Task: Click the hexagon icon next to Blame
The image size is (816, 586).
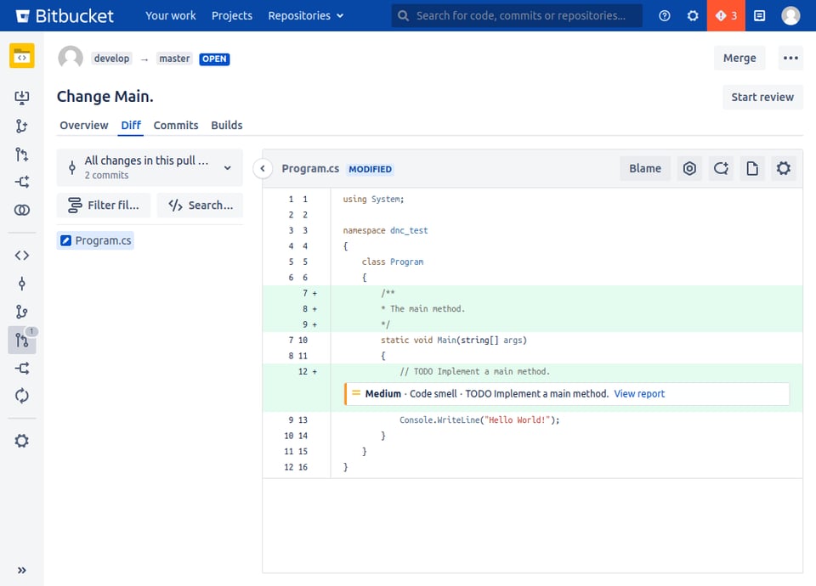Action: 689,168
